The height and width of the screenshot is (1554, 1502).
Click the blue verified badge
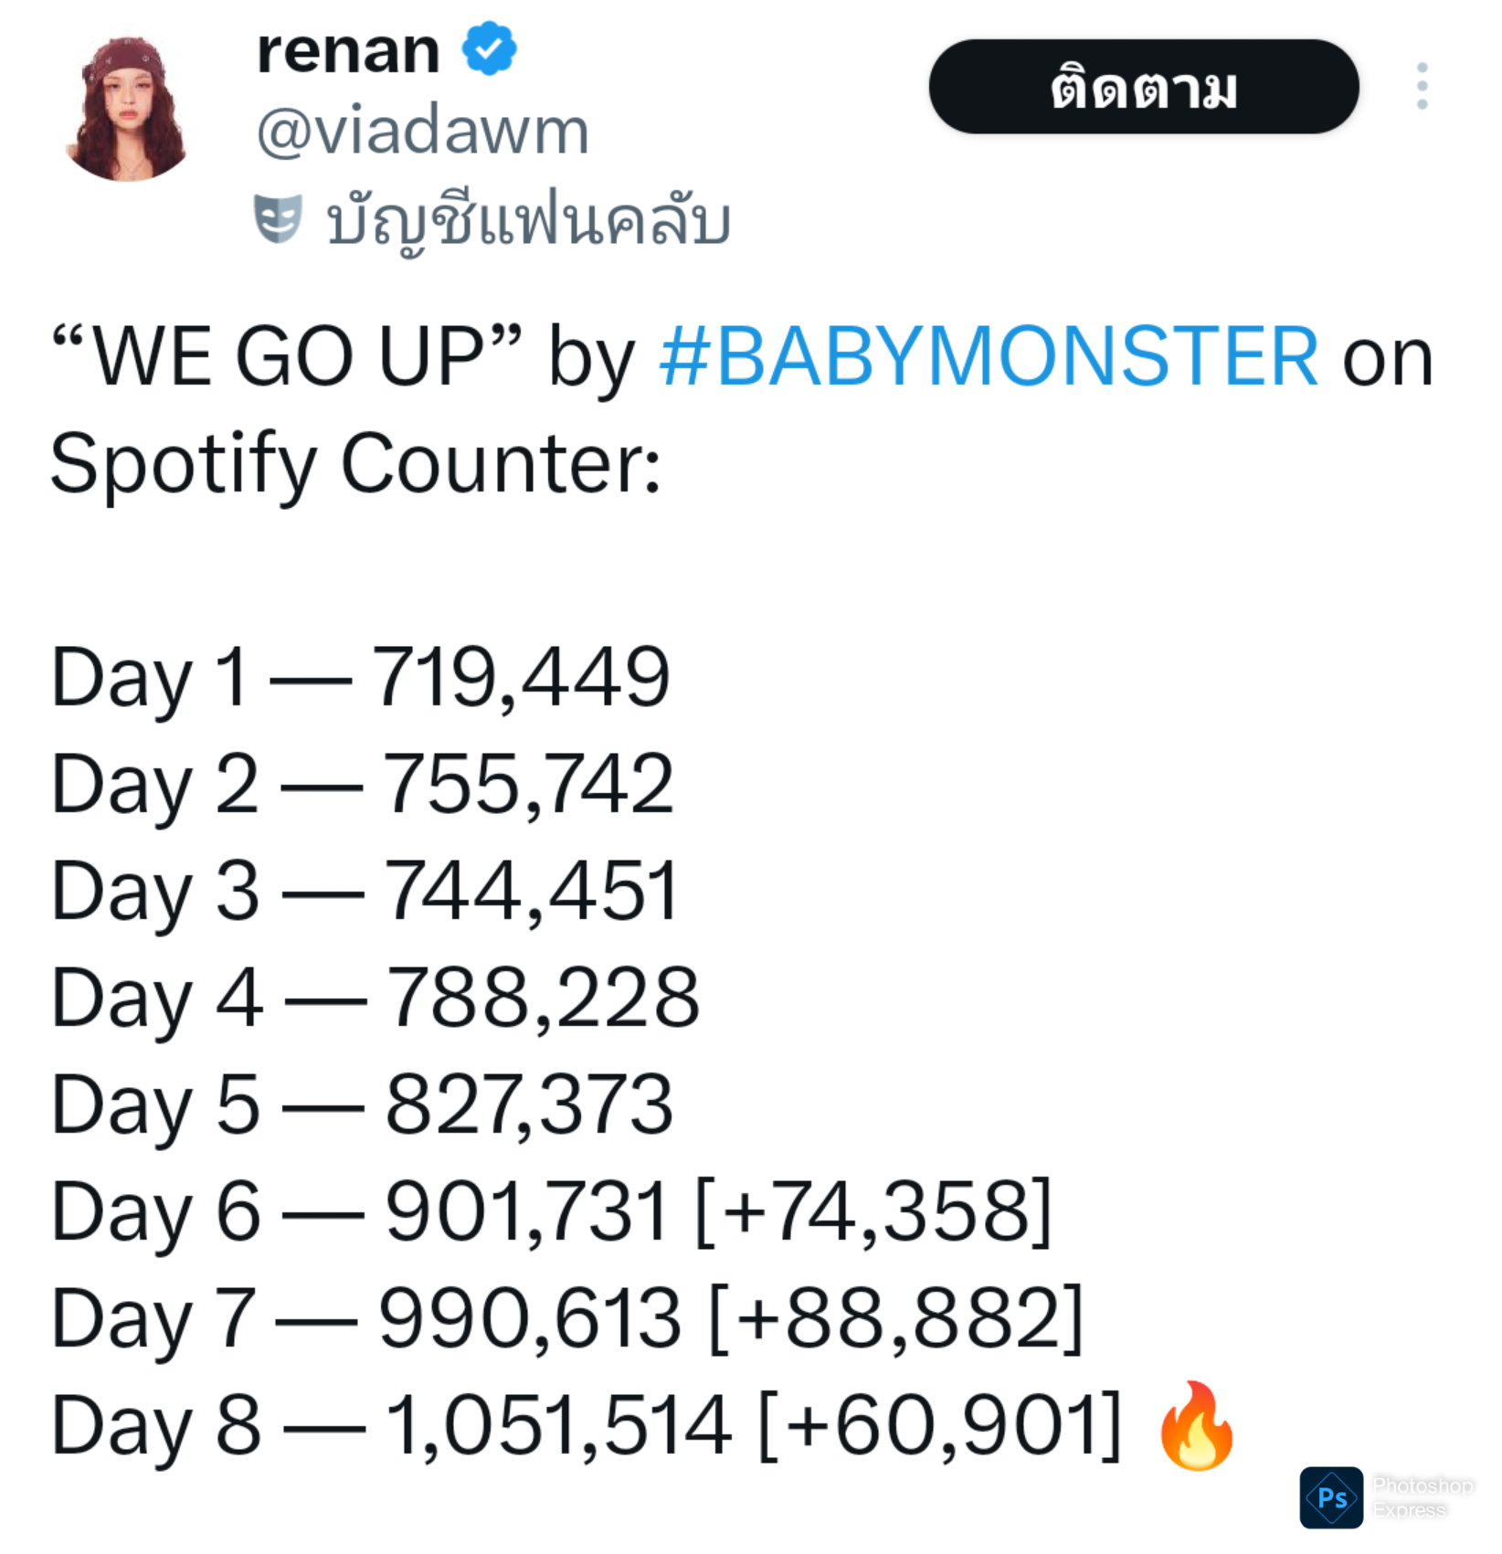click(490, 49)
